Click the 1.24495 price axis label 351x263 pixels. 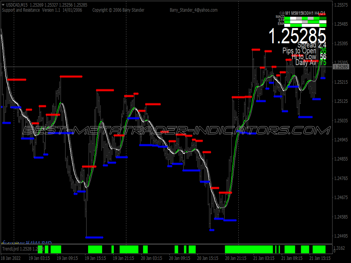click(341, 236)
